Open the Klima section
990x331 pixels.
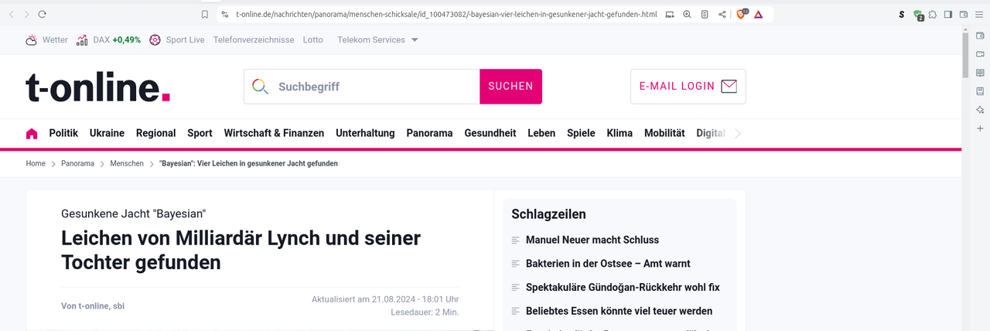[620, 133]
